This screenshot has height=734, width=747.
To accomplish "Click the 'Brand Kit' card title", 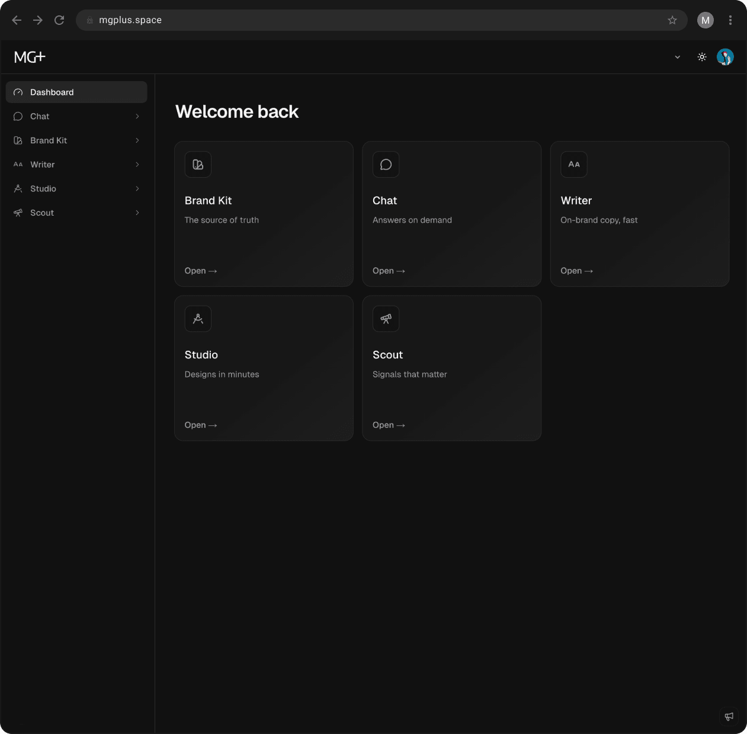I will (x=208, y=201).
